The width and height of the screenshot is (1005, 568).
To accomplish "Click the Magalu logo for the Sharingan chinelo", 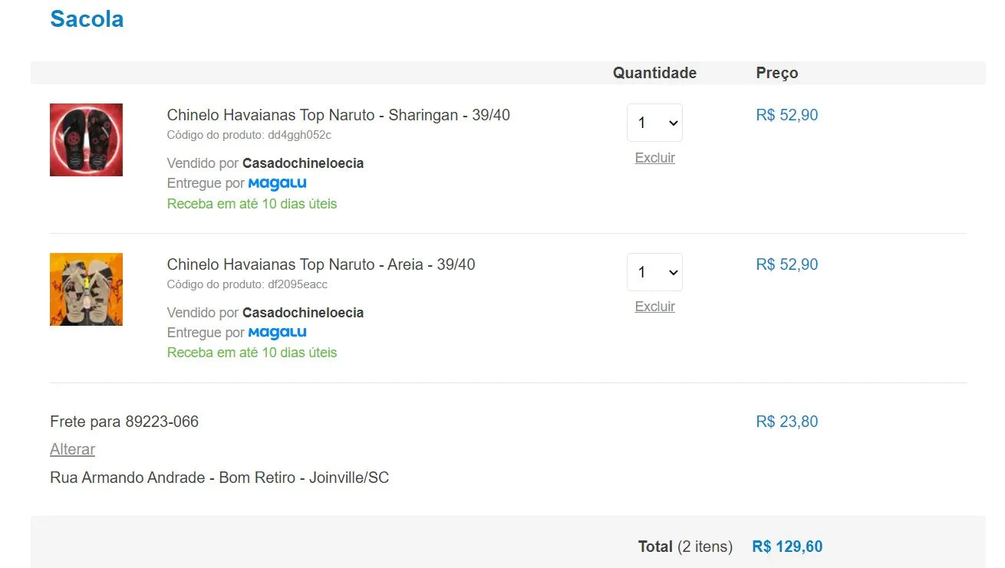I will click(x=277, y=183).
